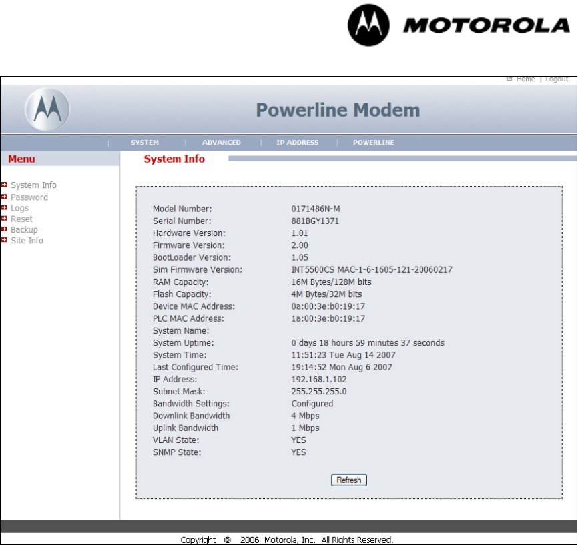578x545 pixels.
Task: Open the Password page link
Action: coord(29,197)
